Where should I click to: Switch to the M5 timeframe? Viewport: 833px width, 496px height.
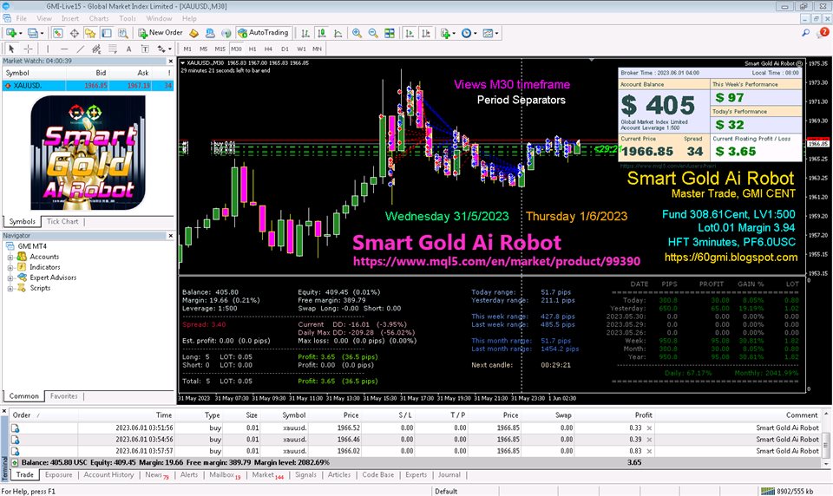(x=205, y=49)
